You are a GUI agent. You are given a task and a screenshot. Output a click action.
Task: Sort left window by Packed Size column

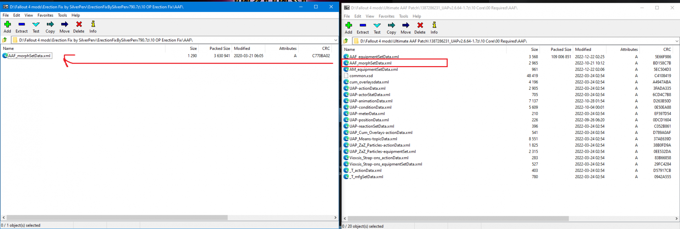220,48
